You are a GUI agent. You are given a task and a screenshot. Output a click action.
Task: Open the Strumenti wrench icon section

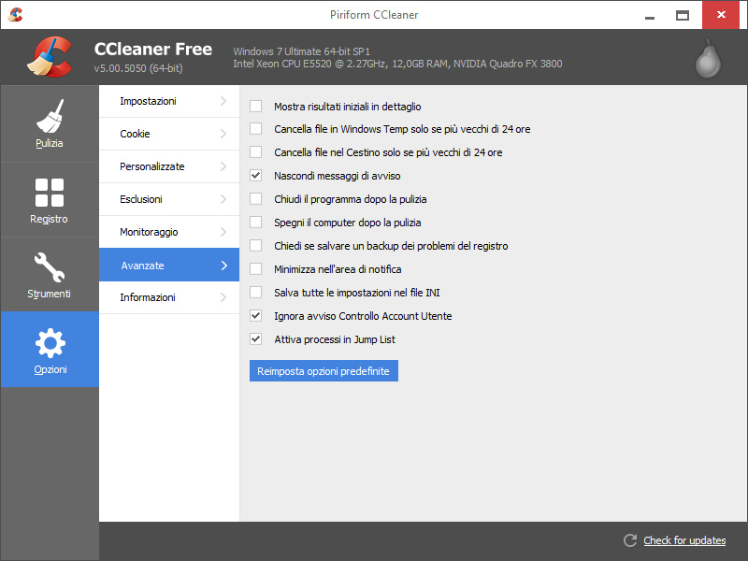click(50, 267)
